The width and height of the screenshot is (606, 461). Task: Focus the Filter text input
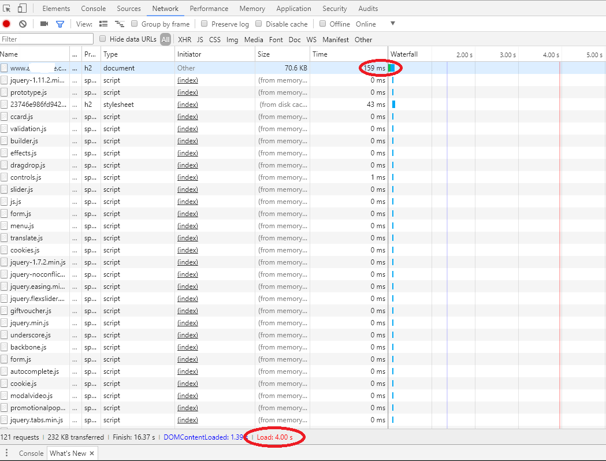pos(46,39)
